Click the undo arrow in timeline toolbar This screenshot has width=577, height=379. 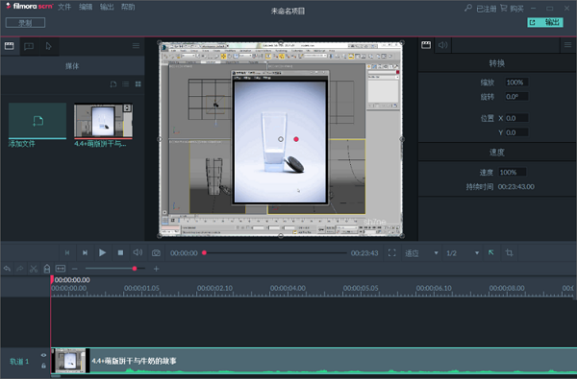pyautogui.click(x=7, y=269)
